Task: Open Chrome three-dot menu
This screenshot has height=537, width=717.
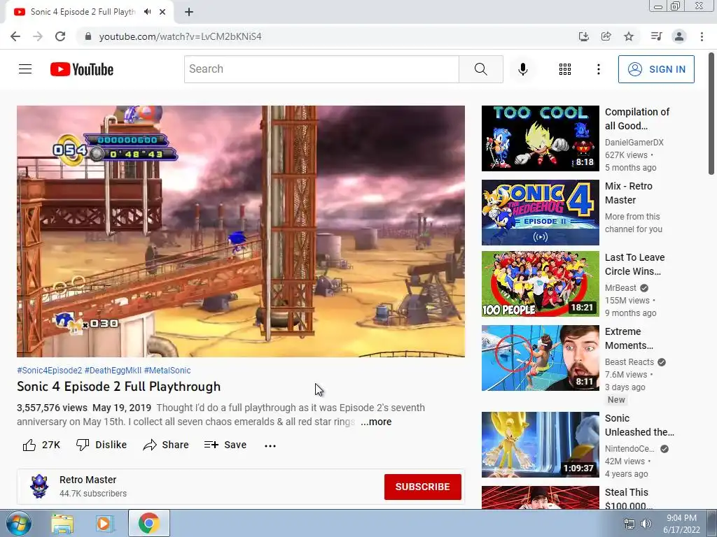Action: 702,36
